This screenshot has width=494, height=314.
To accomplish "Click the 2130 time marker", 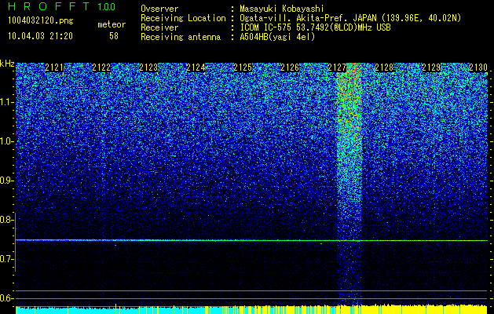I will coord(478,68).
